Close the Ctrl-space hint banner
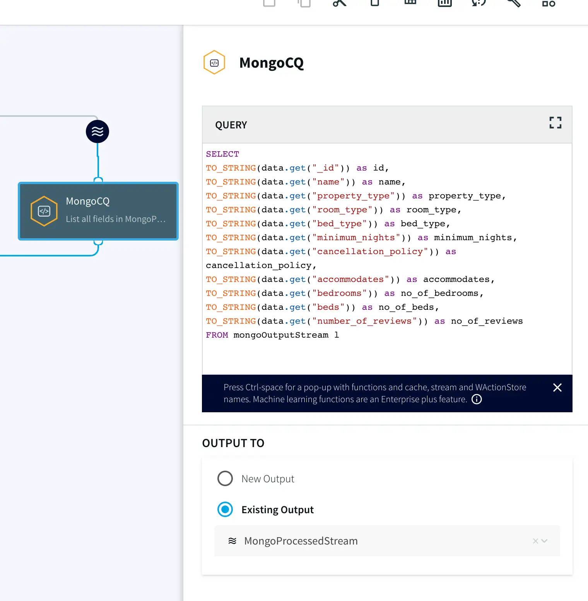The height and width of the screenshot is (601, 588). click(x=557, y=388)
